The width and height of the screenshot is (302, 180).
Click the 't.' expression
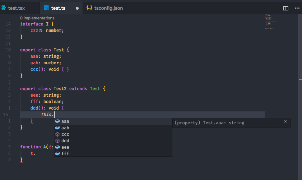[33, 153]
